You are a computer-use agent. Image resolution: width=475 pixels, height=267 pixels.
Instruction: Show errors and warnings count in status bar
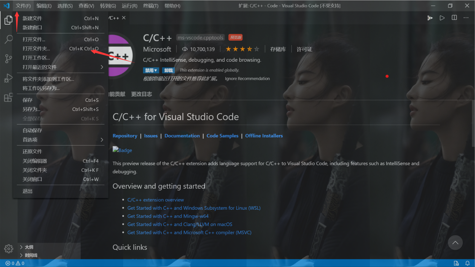point(15,263)
